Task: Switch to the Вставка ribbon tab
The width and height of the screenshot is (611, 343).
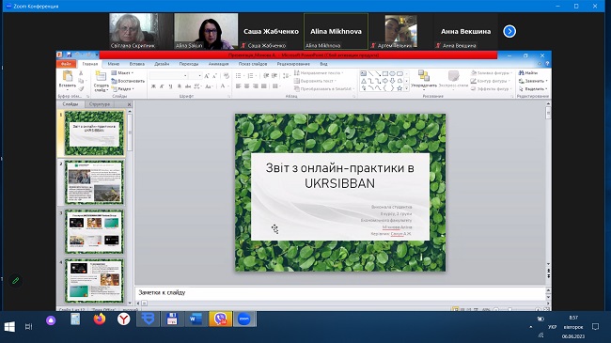Action: [x=137, y=64]
